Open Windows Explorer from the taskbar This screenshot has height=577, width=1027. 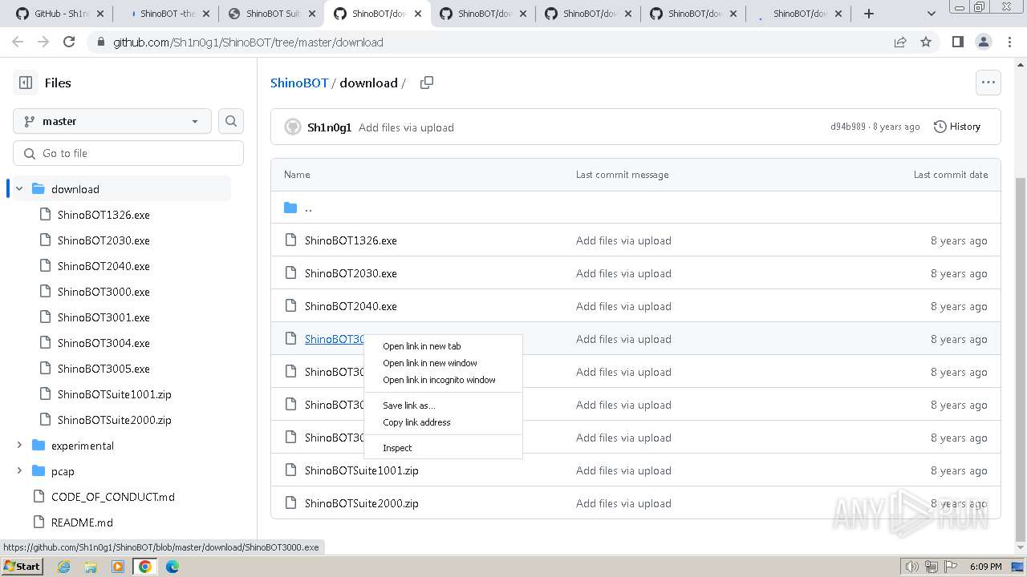91,567
